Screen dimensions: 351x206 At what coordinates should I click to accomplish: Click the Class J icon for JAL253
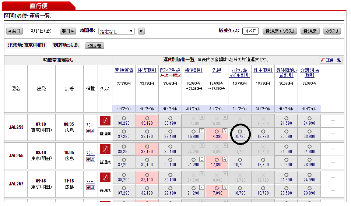(105, 121)
